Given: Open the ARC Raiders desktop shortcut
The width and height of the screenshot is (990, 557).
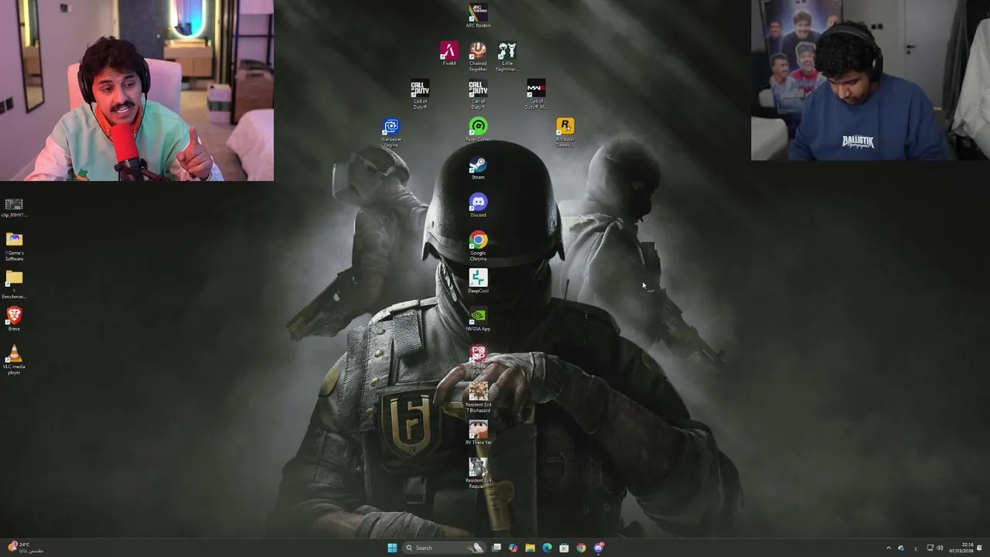Looking at the screenshot, I should click(x=478, y=15).
